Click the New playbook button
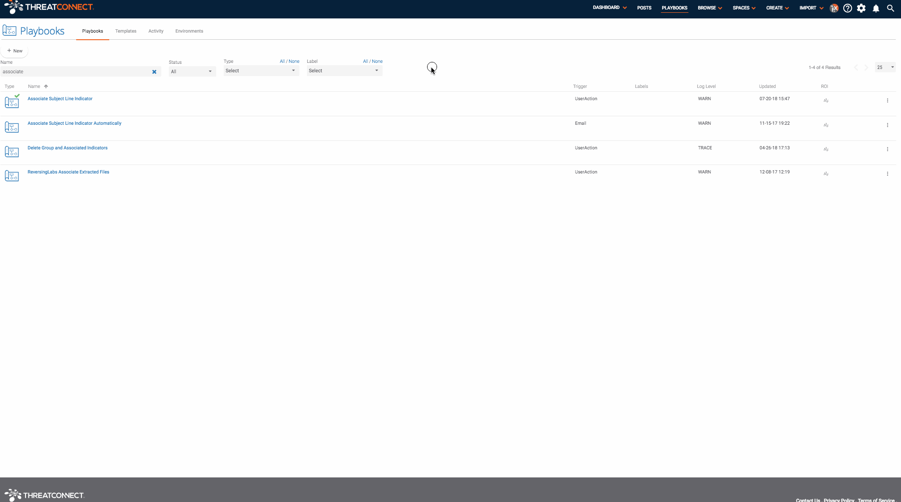The height and width of the screenshot is (502, 901). (15, 51)
